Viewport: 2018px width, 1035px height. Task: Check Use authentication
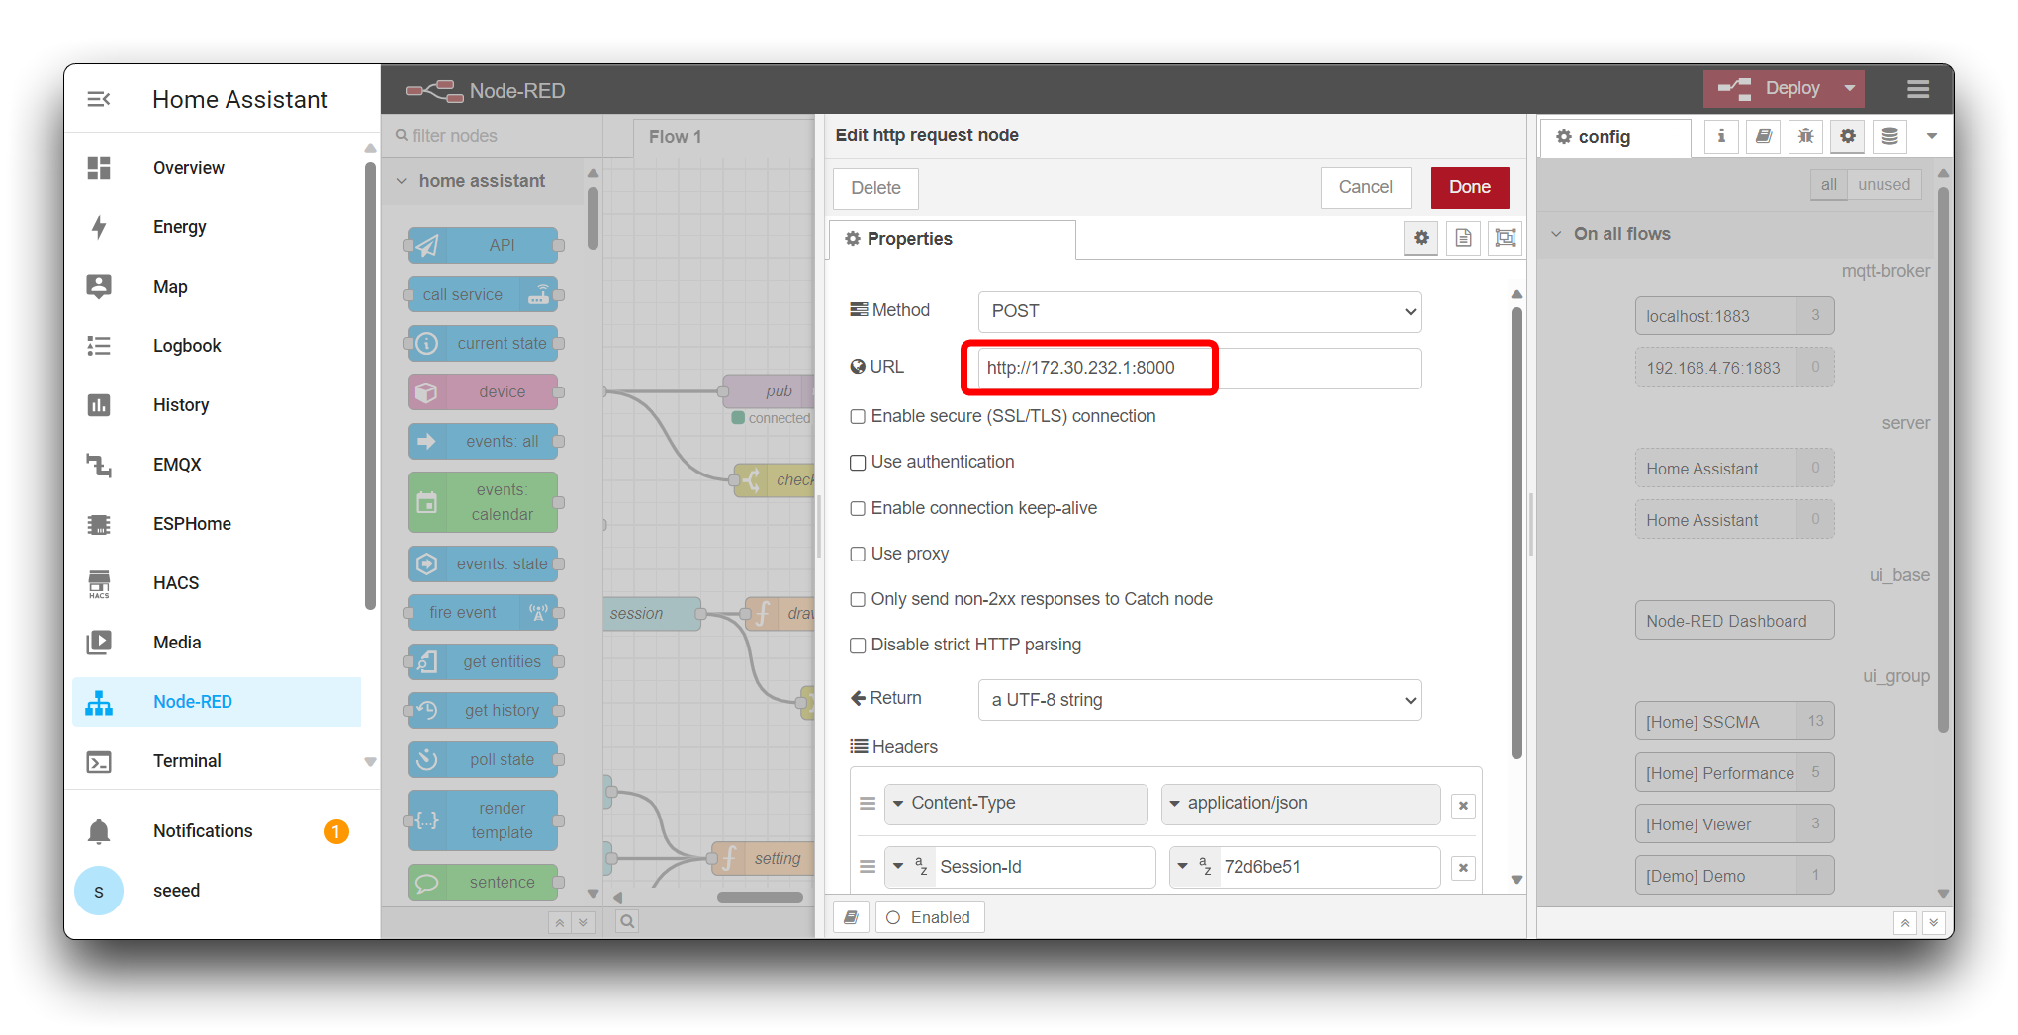pos(858,463)
